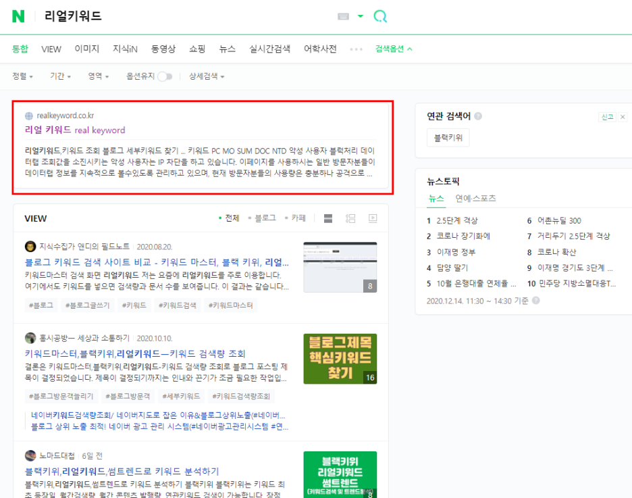
Task: Click the 신고 report button
Action: pyautogui.click(x=607, y=117)
